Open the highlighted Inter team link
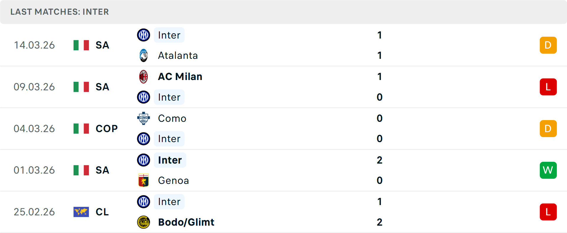The image size is (567, 233). (169, 35)
